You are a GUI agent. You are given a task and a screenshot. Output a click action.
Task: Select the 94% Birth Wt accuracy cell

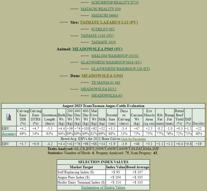[x=61, y=134]
